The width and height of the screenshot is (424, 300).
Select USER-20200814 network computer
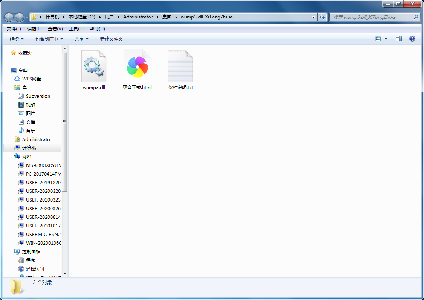coord(40,217)
